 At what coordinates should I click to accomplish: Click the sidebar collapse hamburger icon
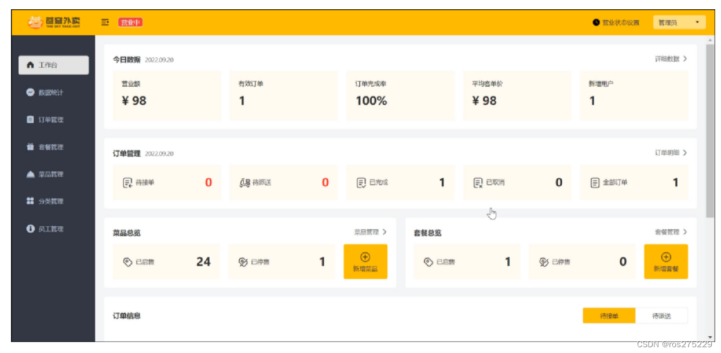[x=105, y=23]
